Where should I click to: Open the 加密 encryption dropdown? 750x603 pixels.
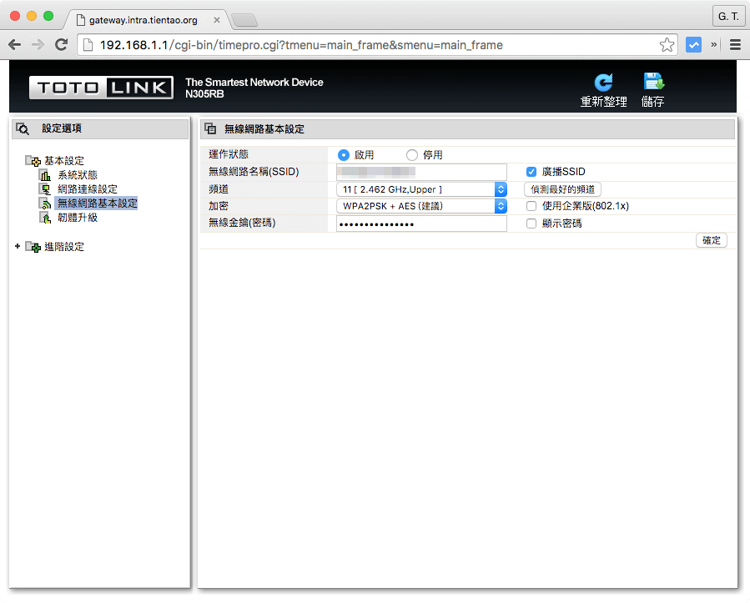pyautogui.click(x=422, y=206)
